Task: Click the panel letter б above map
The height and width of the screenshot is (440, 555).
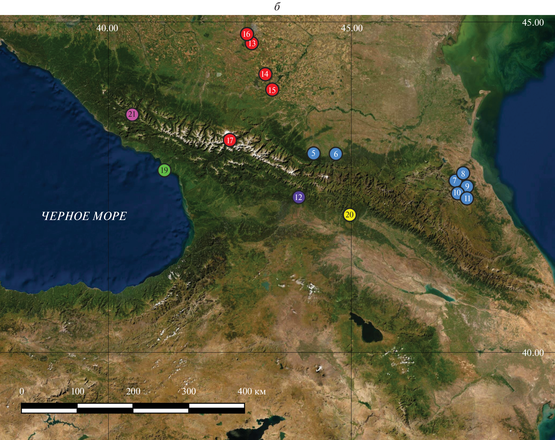Action: click(x=277, y=7)
